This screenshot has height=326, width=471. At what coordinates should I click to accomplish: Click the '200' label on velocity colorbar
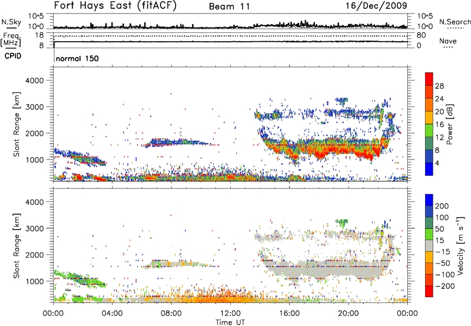coord(442,206)
